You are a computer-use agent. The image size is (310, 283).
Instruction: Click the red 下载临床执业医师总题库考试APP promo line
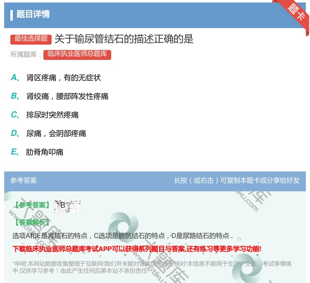click(137, 249)
